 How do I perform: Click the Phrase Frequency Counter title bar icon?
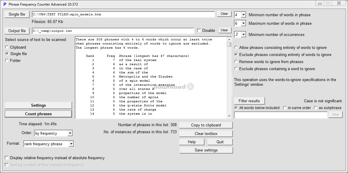point(5,4)
